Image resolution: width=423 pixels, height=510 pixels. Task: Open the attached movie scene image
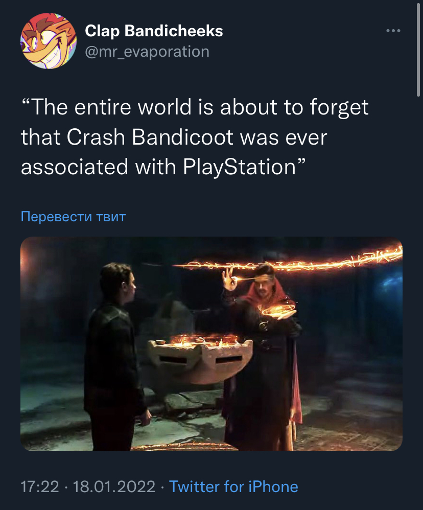pyautogui.click(x=212, y=344)
